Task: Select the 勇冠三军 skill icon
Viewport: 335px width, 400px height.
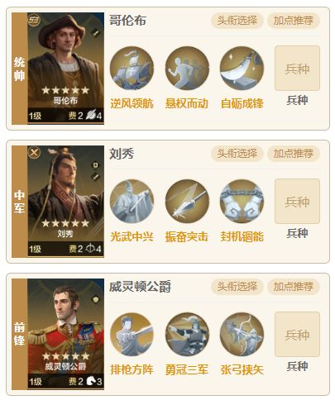Action: pyautogui.click(x=187, y=335)
